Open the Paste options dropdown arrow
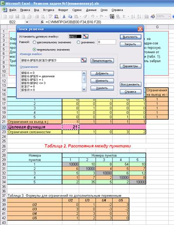Image resolution: width=174 pixels, height=225 pixels. [x=80, y=17]
